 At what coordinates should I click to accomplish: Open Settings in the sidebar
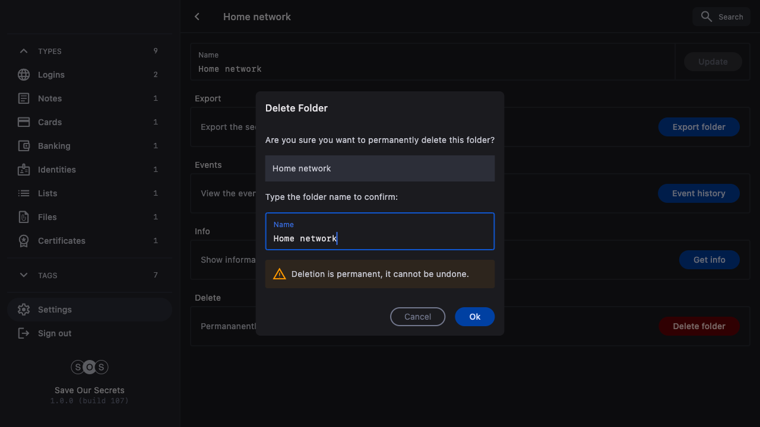(55, 310)
